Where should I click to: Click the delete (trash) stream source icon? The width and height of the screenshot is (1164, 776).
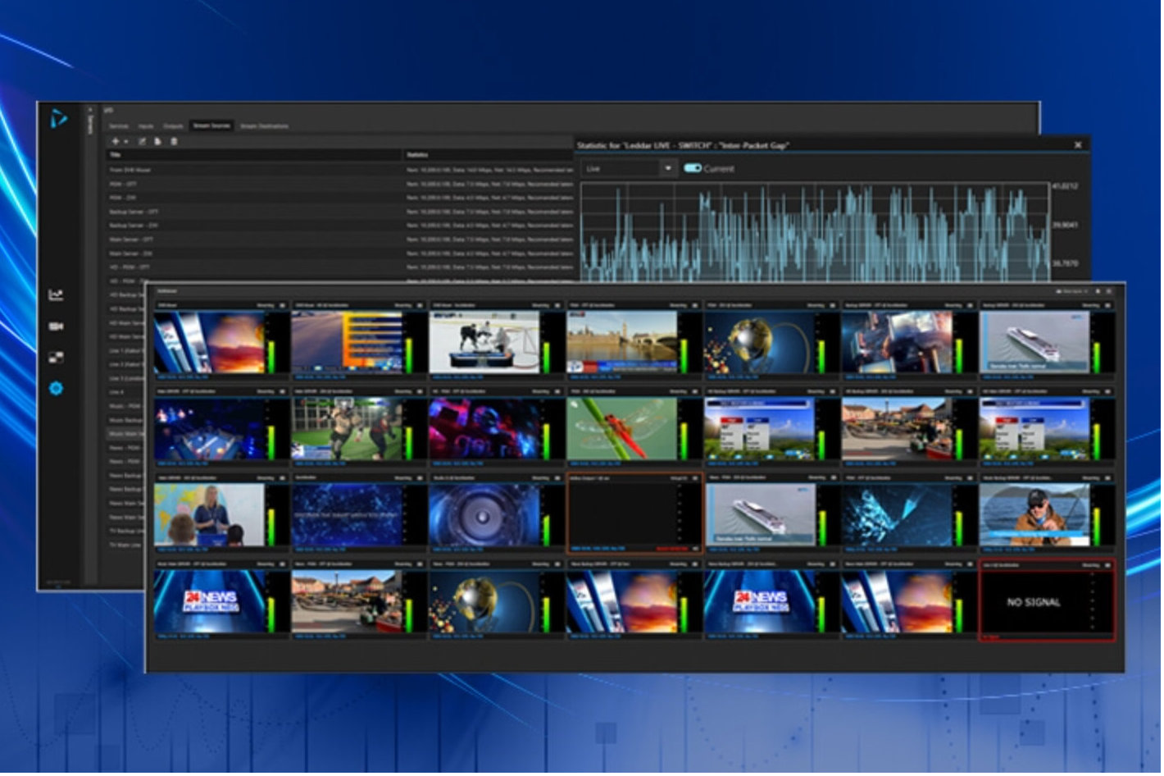click(174, 142)
